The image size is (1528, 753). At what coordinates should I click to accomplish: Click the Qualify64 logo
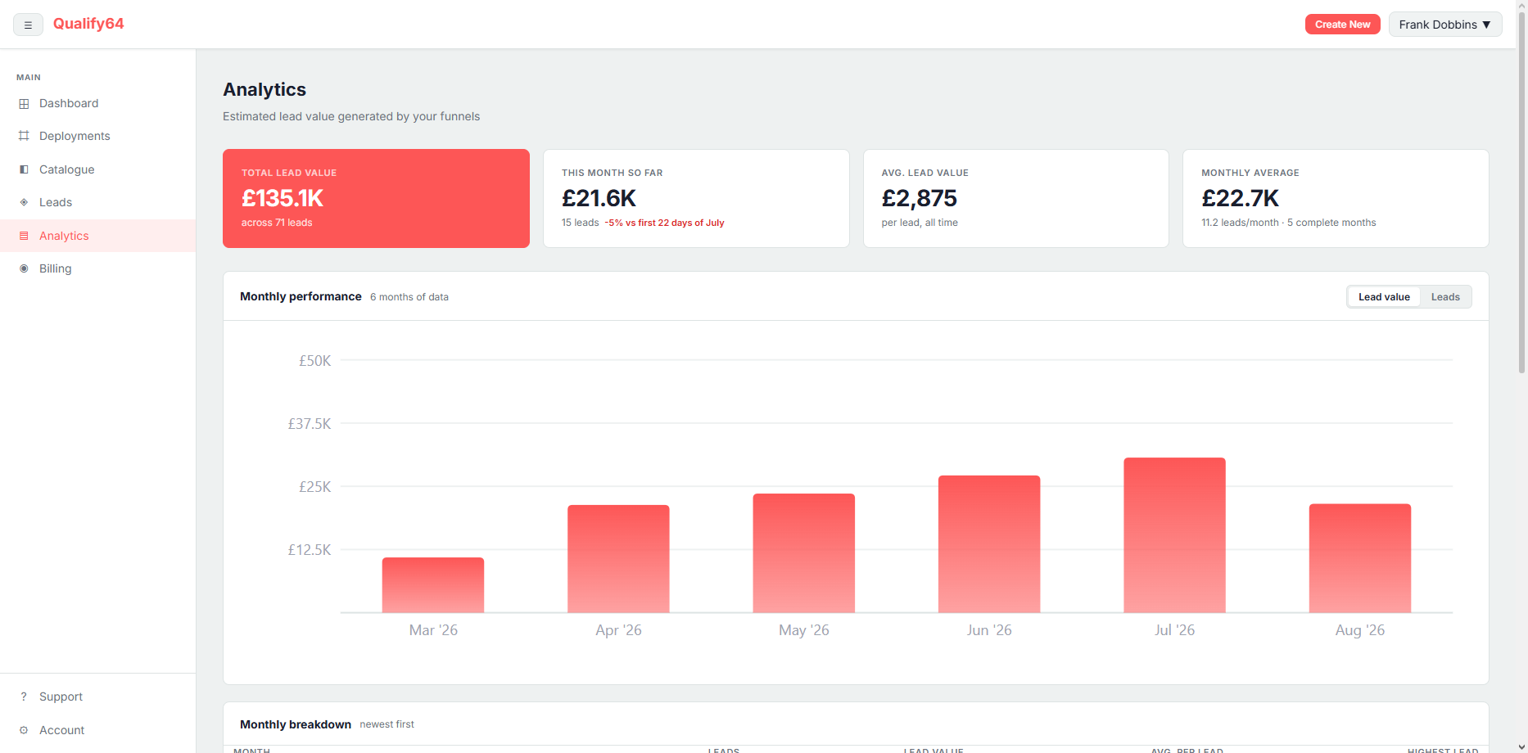(88, 24)
